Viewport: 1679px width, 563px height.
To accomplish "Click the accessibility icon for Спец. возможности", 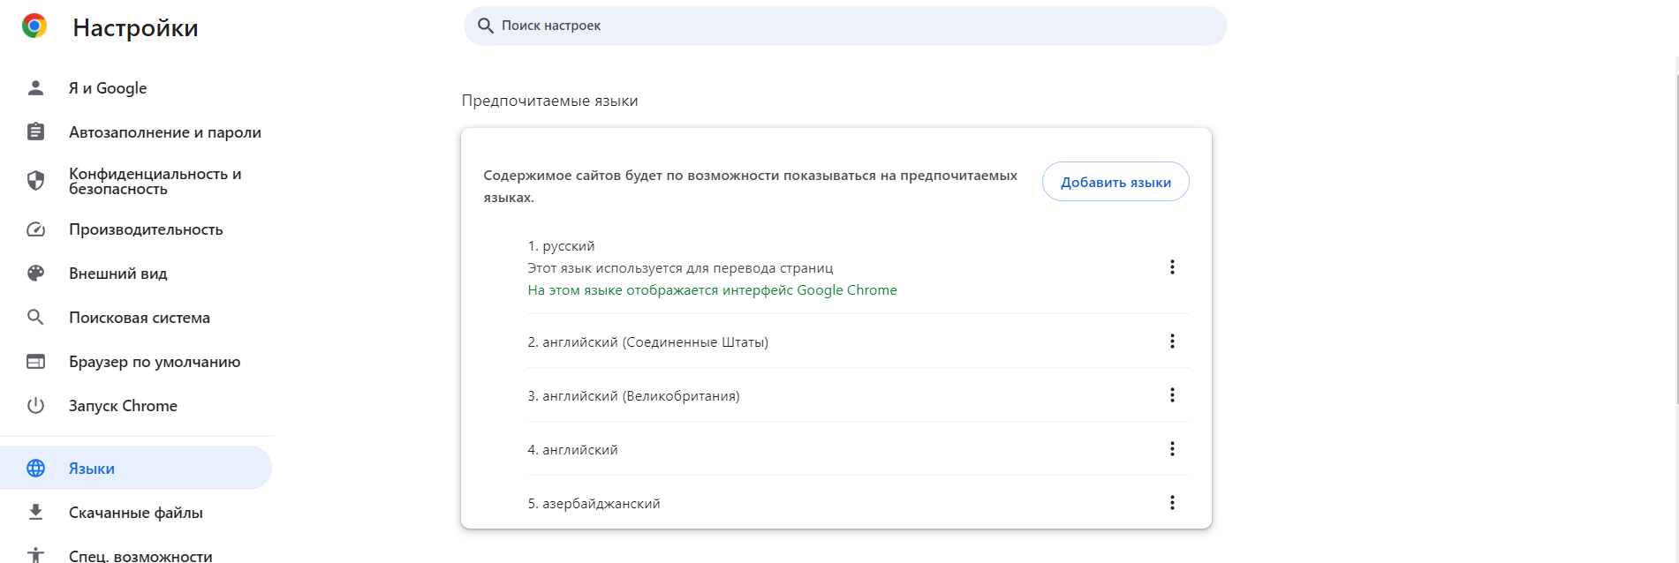I will (35, 556).
